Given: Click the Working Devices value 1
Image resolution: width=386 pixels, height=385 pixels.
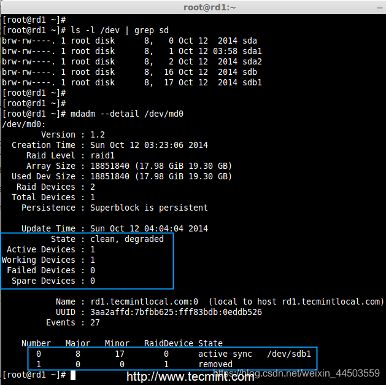Looking at the screenshot, I should [93, 260].
